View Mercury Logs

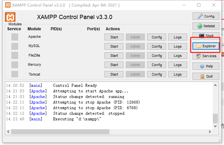(x=178, y=65)
